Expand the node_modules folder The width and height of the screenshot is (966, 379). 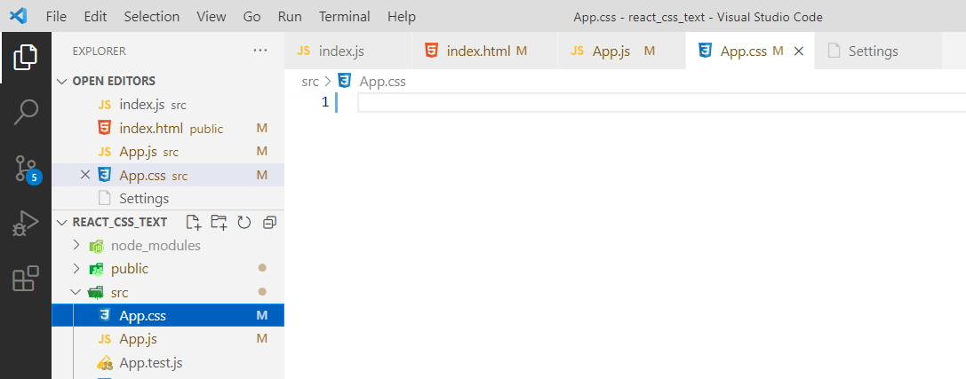[76, 245]
